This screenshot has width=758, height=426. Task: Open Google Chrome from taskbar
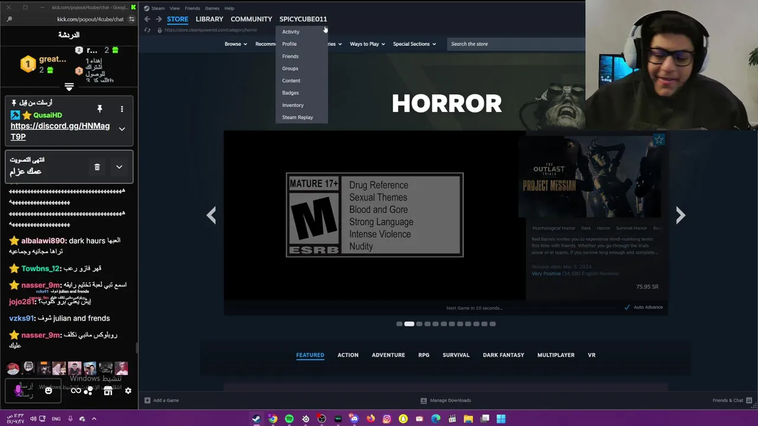(272, 418)
